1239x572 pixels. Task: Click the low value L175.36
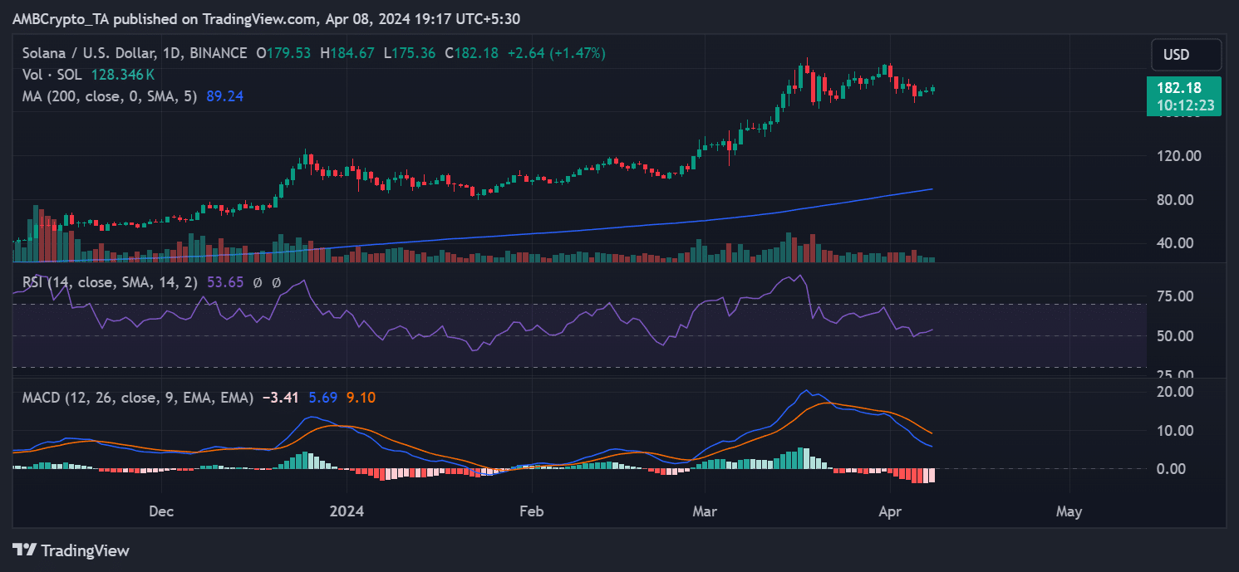pos(411,53)
